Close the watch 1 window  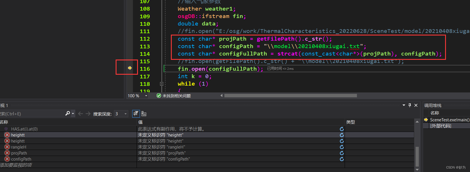pos(416,105)
